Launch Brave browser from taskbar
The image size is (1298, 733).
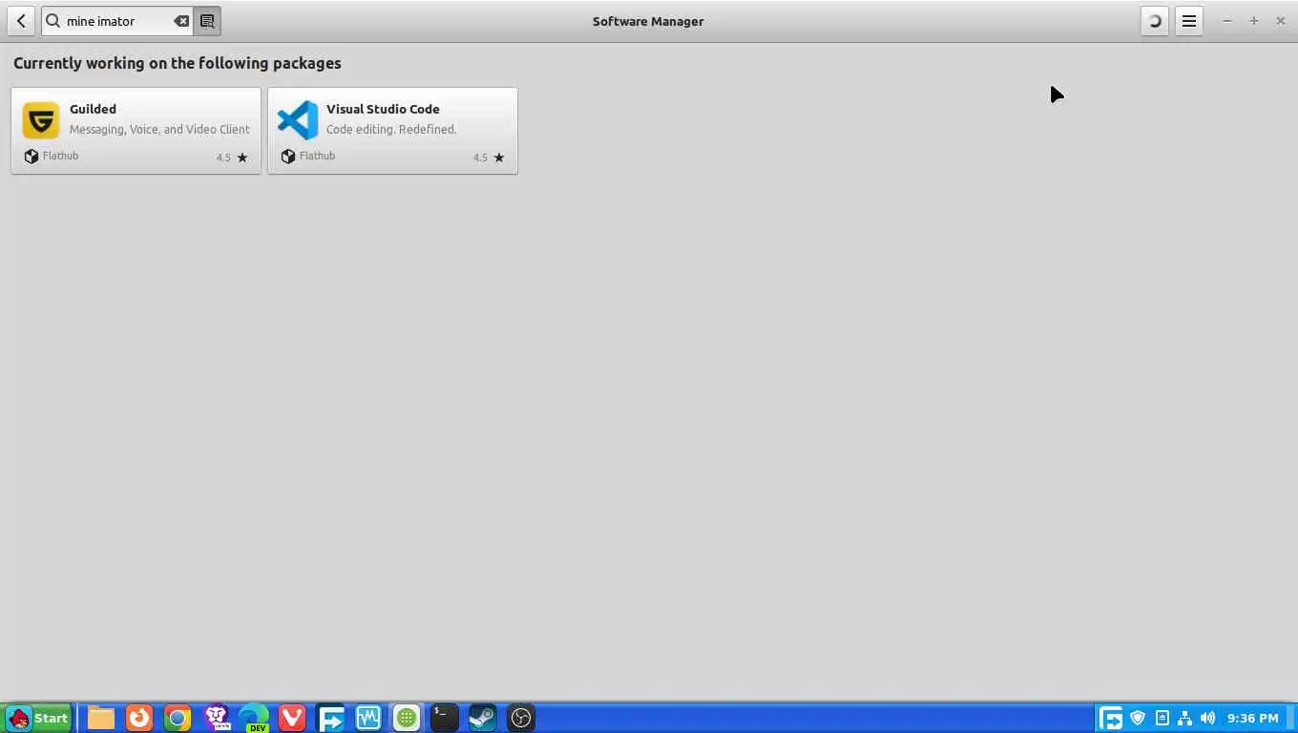[217, 718]
